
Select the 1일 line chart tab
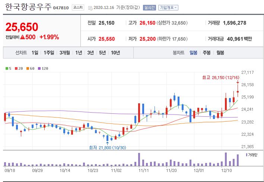pos(35,53)
